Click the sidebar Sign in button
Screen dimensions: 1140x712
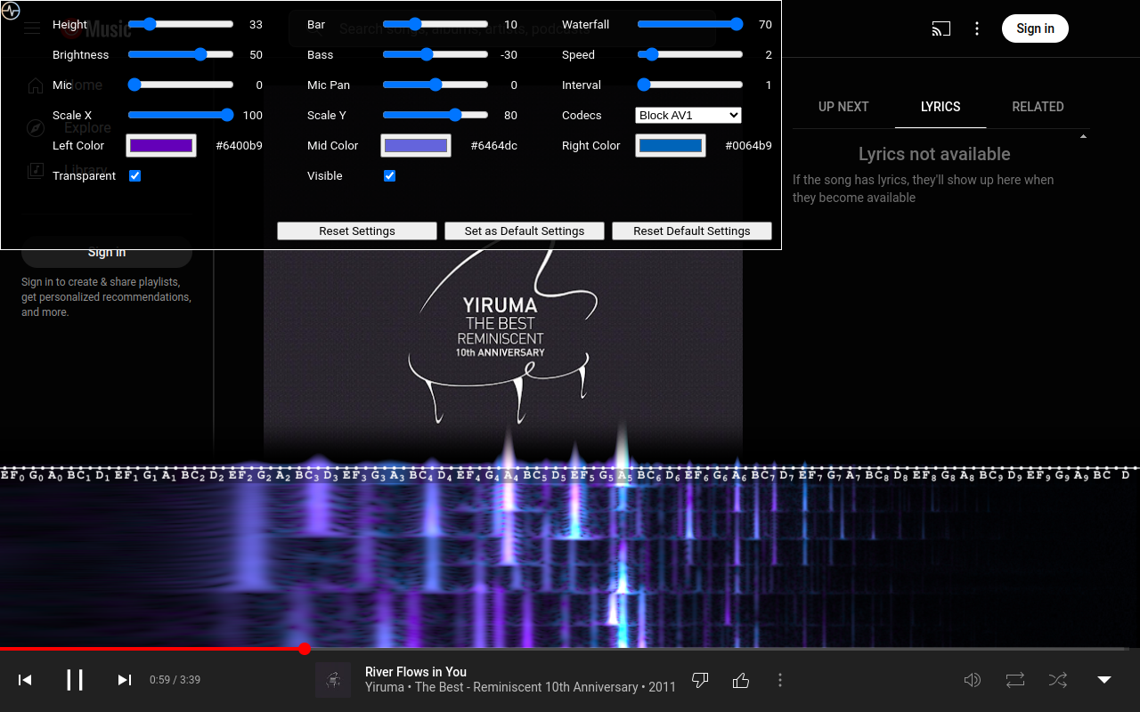pos(107,252)
